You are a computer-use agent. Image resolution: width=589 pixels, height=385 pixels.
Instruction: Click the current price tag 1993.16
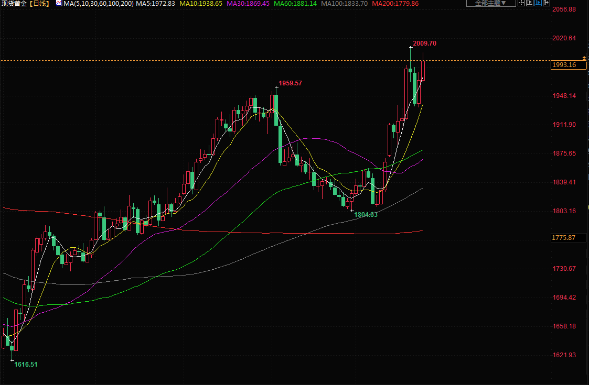(564, 65)
